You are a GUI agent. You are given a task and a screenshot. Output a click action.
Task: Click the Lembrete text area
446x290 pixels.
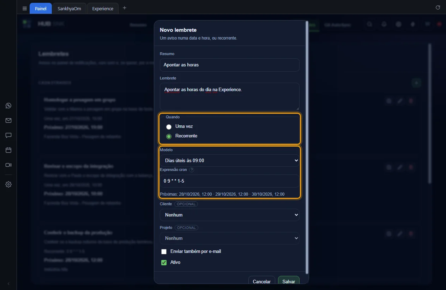[230, 96]
